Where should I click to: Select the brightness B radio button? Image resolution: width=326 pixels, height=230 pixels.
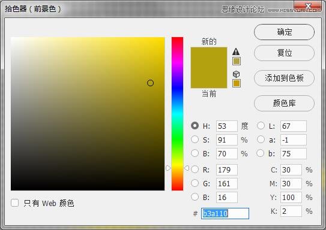click(x=195, y=153)
